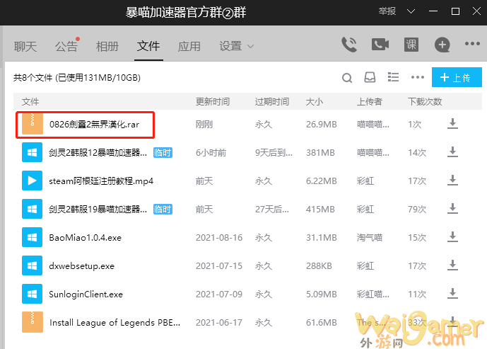Open the class (课) feature icon
487x349 pixels.
pyautogui.click(x=411, y=45)
